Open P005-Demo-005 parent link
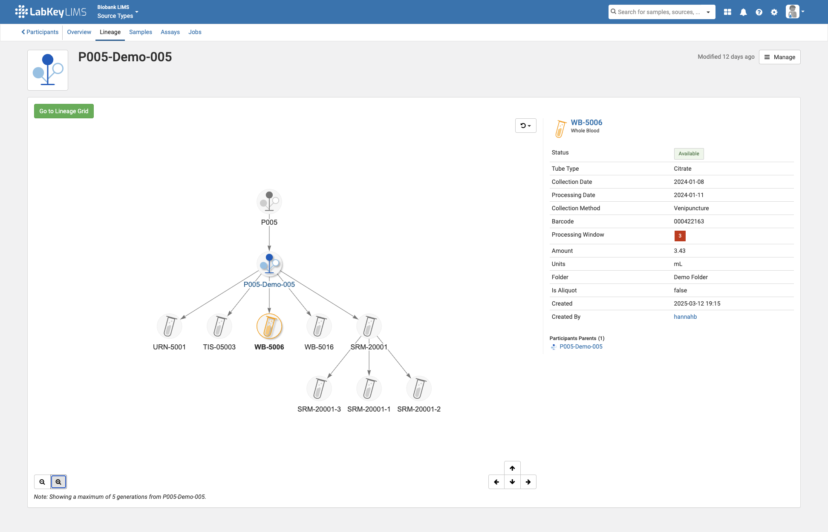This screenshot has height=532, width=828. coord(581,346)
